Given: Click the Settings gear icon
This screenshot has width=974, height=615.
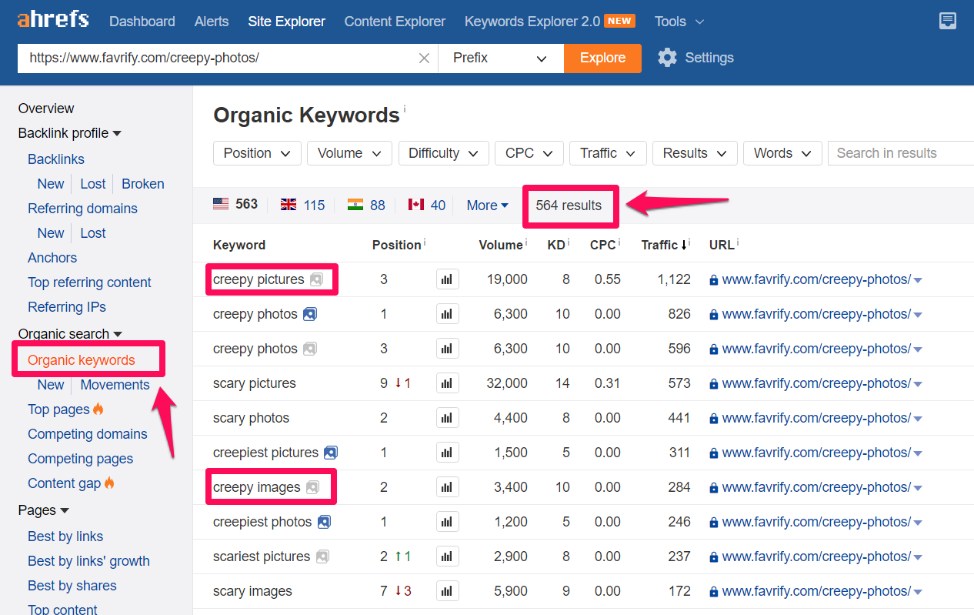Looking at the screenshot, I should (667, 58).
